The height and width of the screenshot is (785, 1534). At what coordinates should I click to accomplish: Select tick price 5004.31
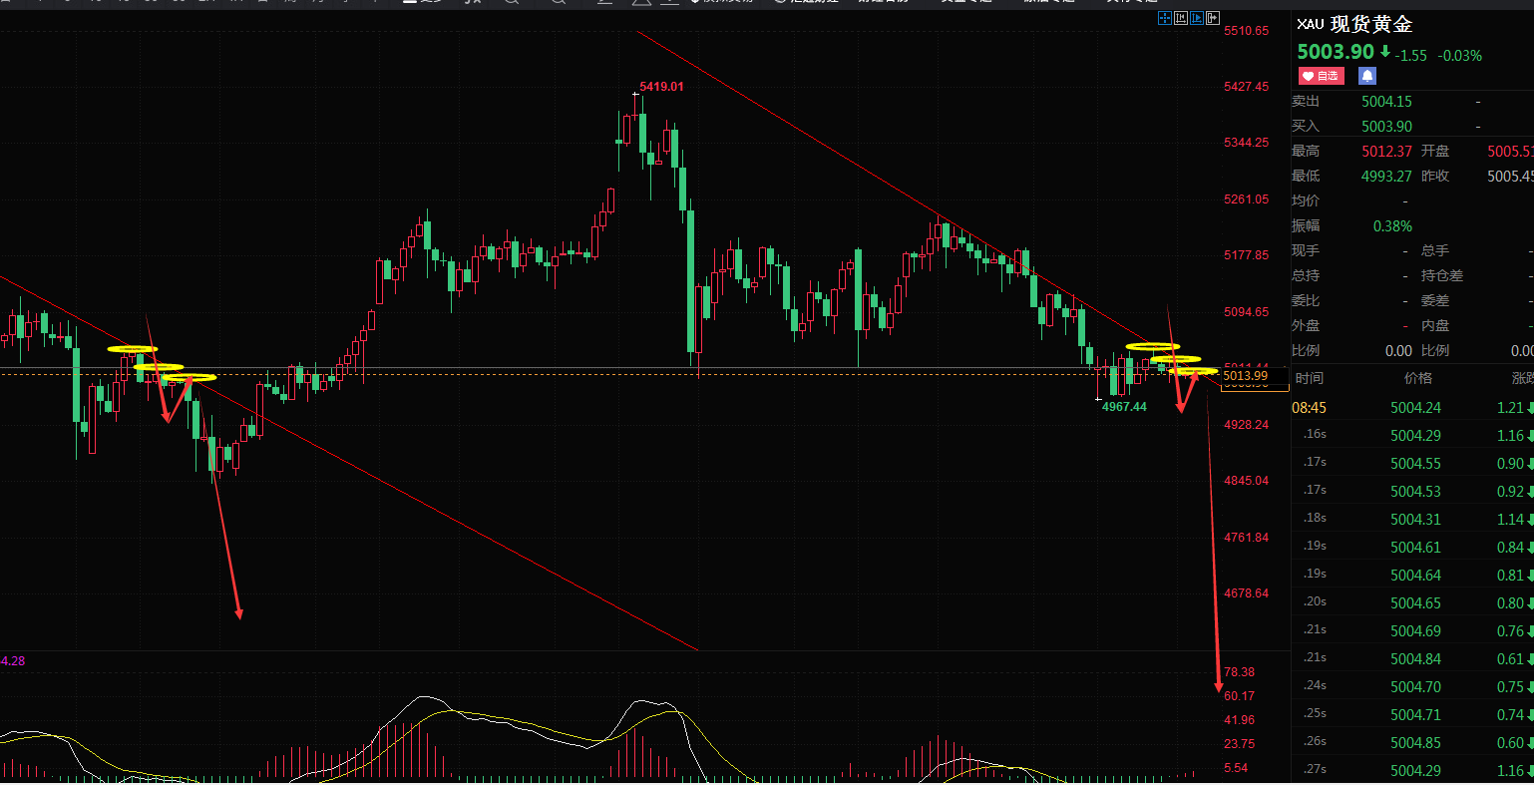[x=1415, y=520]
